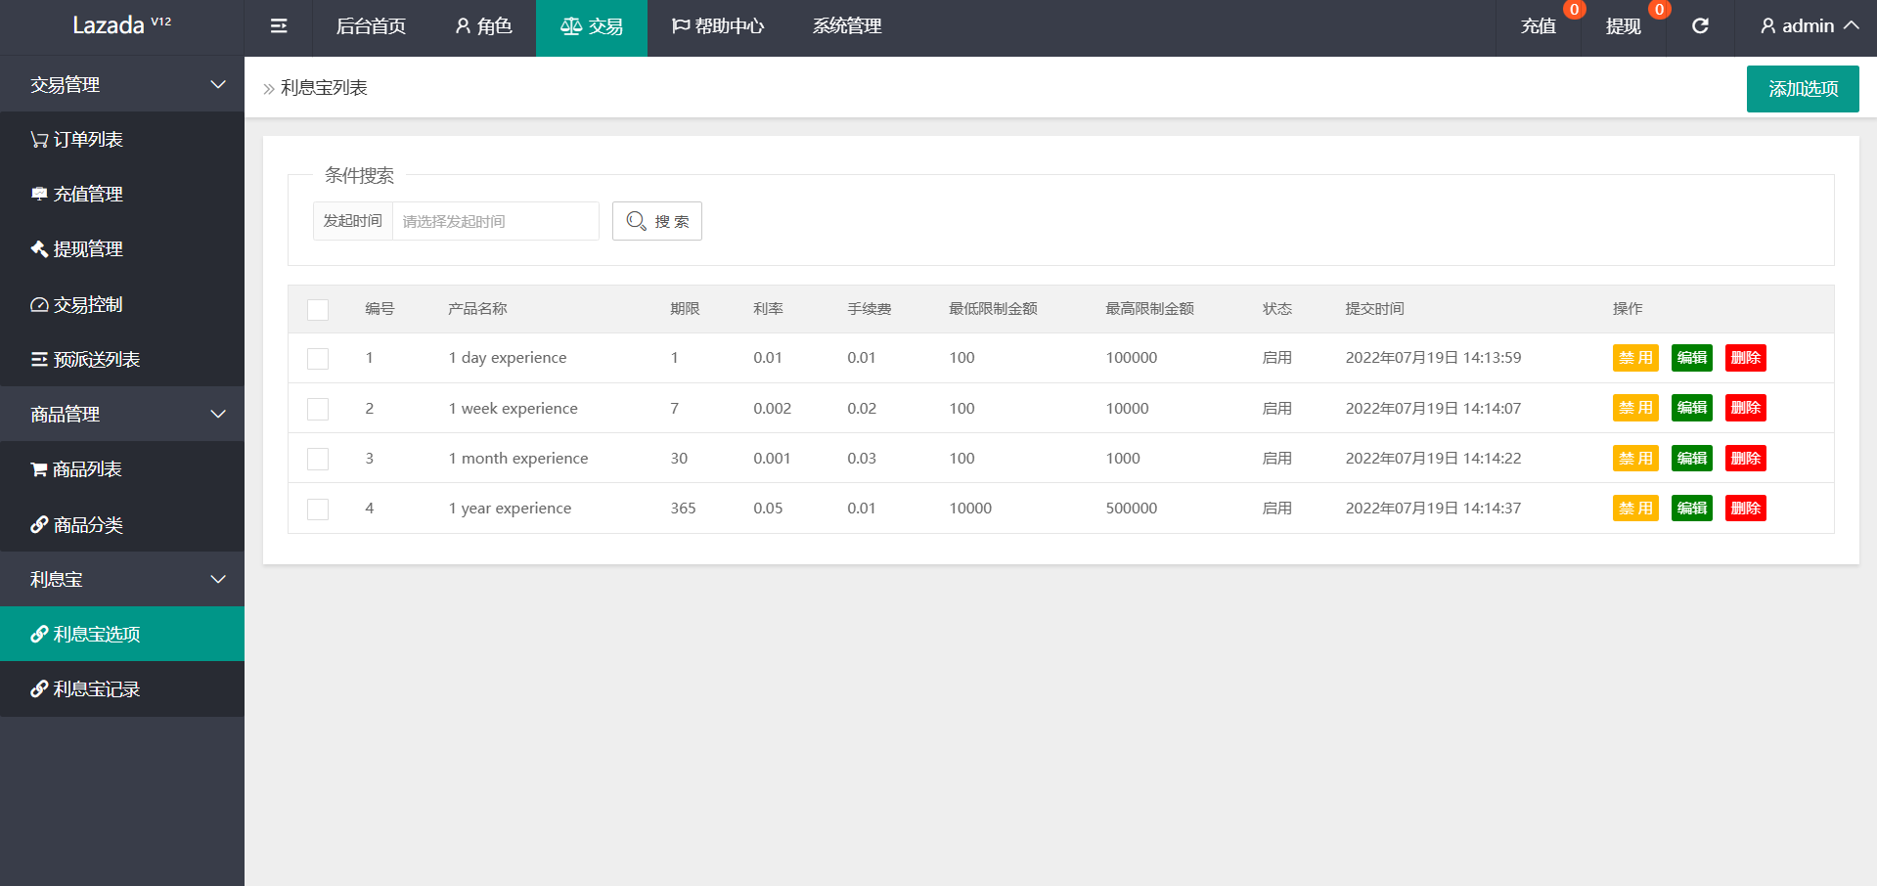Collapse the 交易管理 sidebar group
This screenshot has width=1877, height=886.
coord(122,85)
